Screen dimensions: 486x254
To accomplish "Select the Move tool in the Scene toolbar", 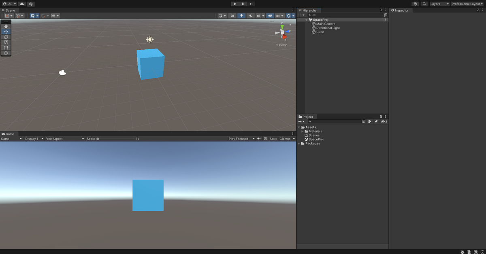I will (x=6, y=31).
